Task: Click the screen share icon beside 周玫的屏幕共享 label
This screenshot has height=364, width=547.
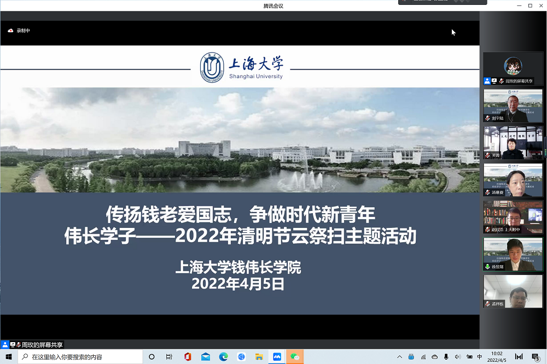Action: pyautogui.click(x=12, y=345)
